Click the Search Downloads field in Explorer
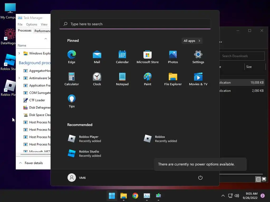270x202 pixels. (242, 56)
